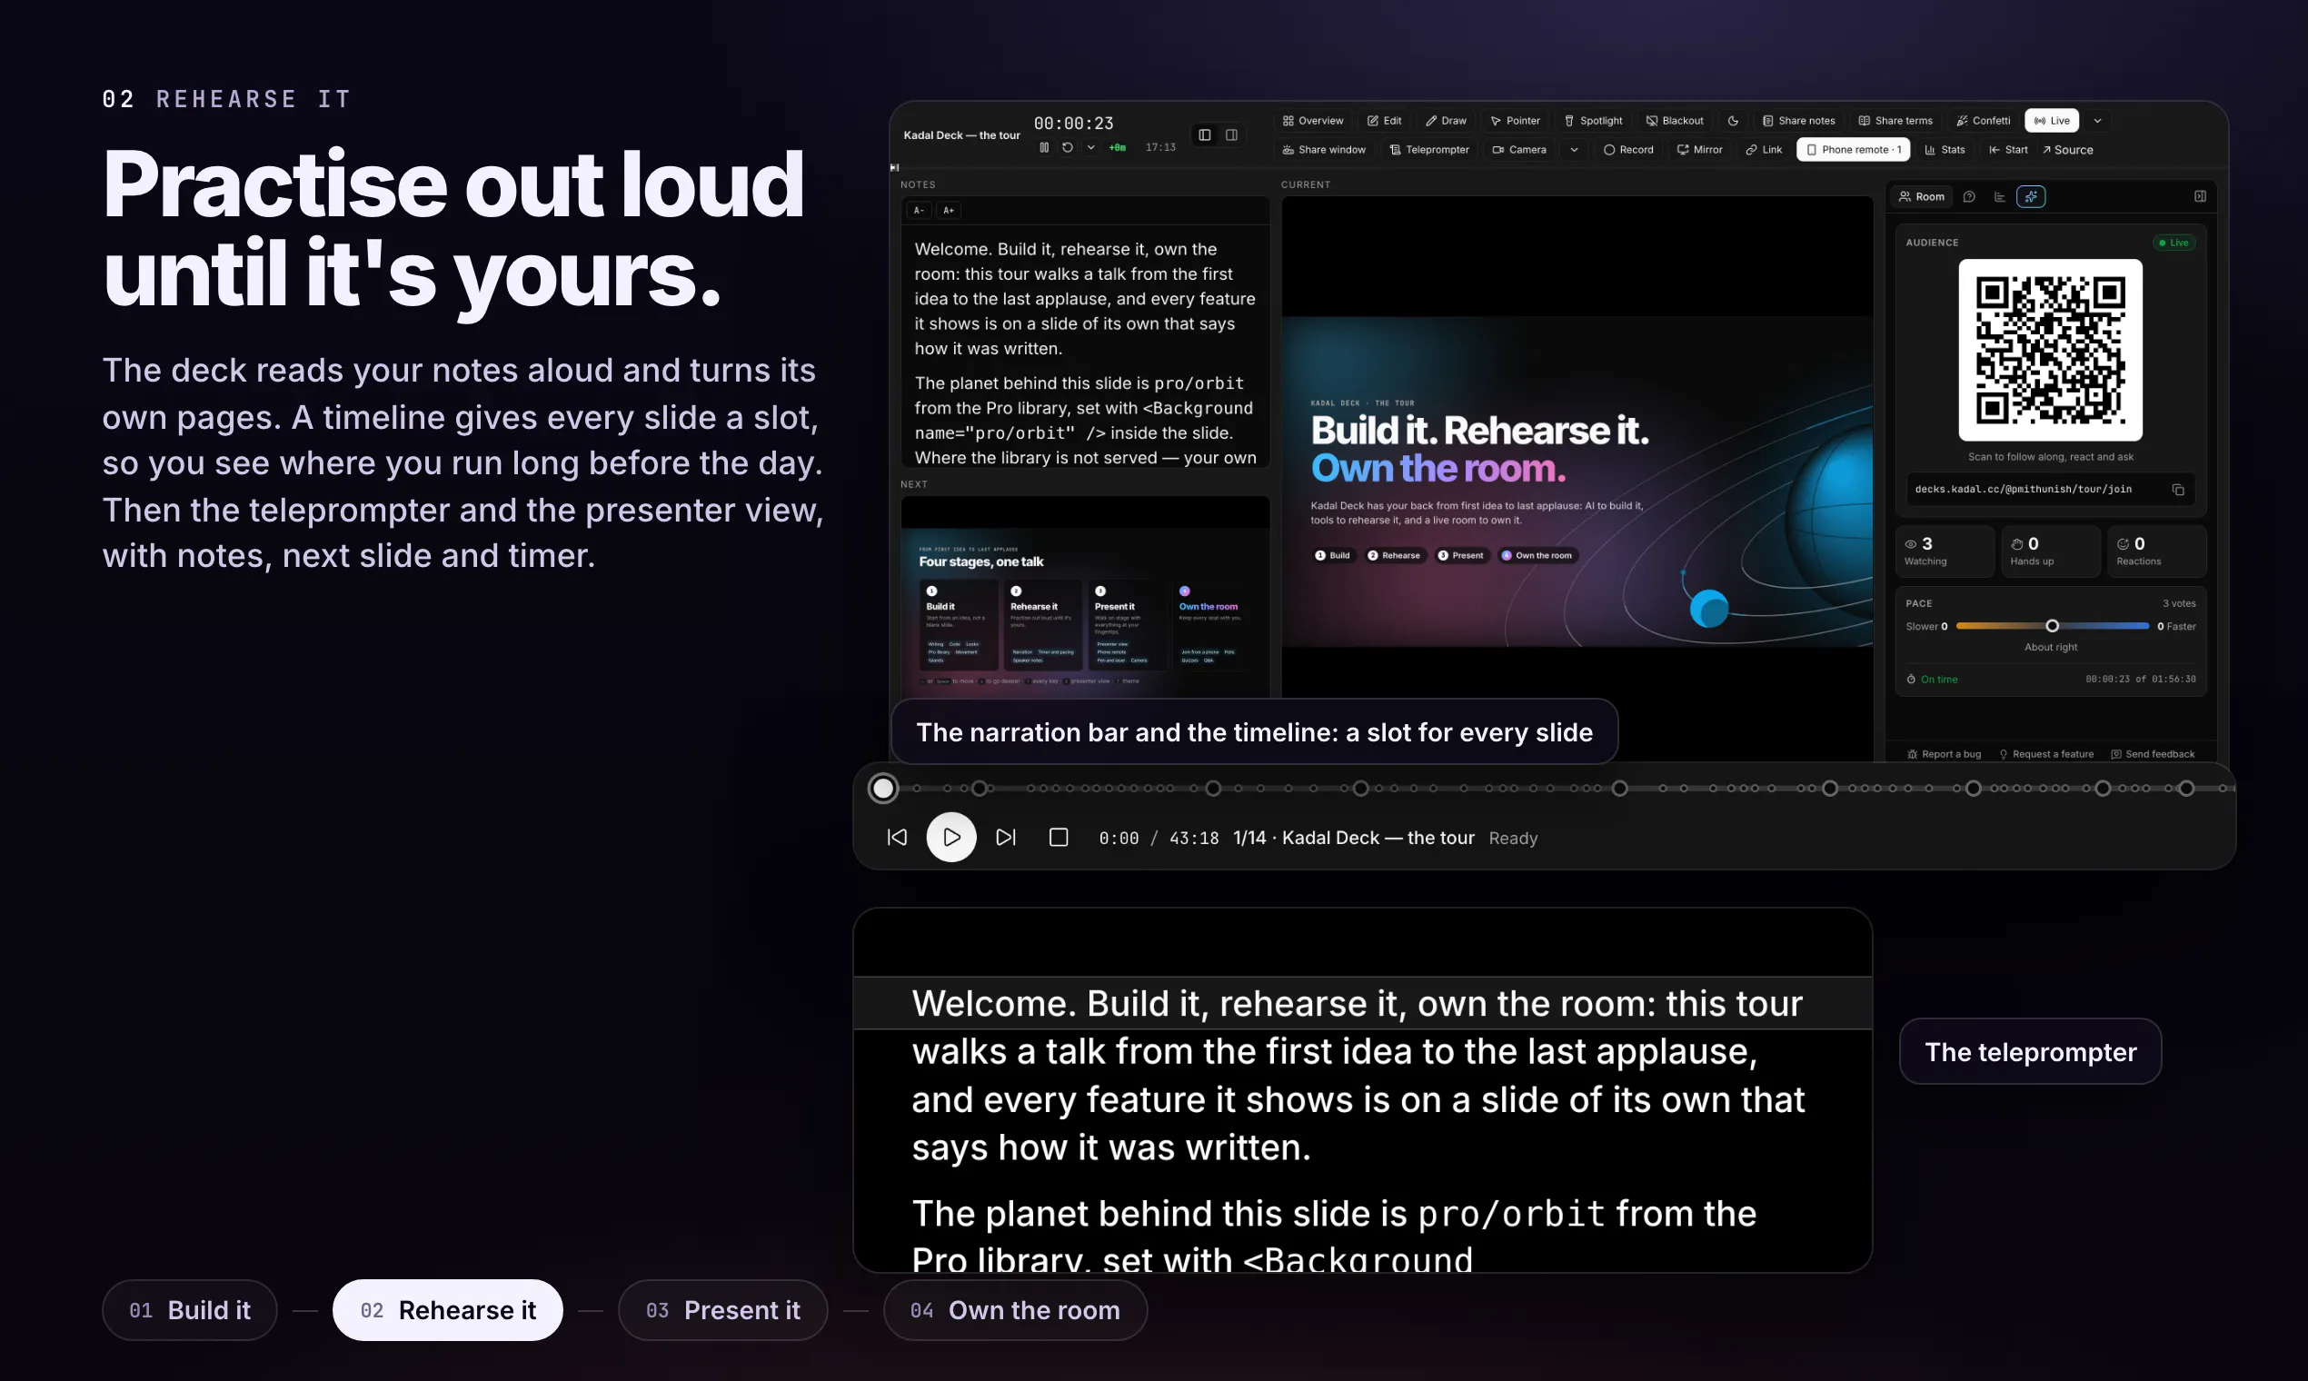Select the Room tab
The width and height of the screenshot is (2308, 1381).
(1922, 196)
